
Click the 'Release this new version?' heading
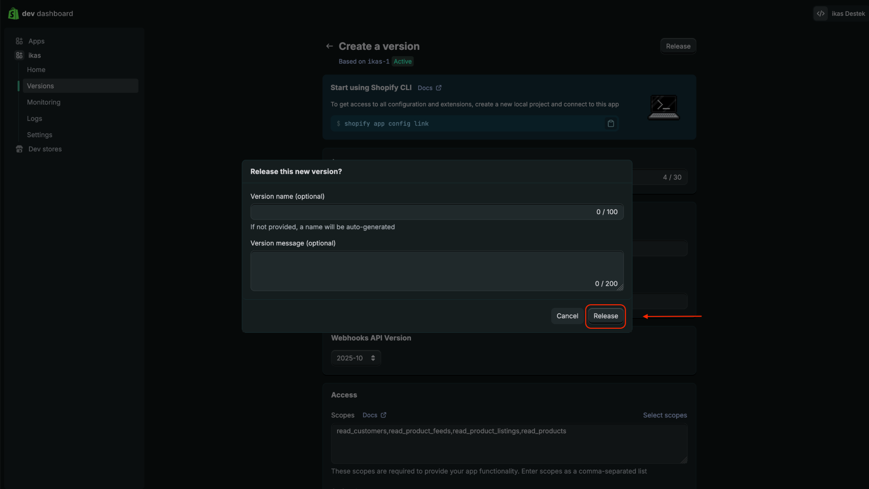click(x=296, y=172)
